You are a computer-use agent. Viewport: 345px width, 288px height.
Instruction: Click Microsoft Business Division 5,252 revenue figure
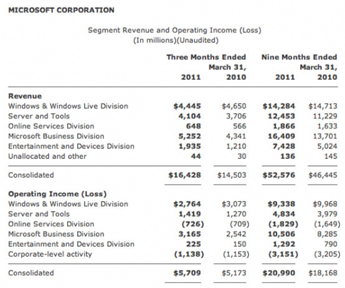[190, 137]
